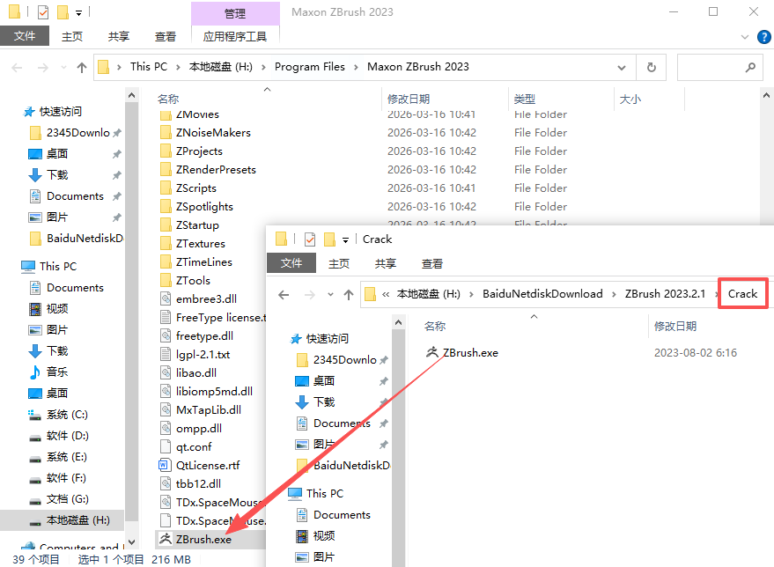Click Program Files in the address bar
The width and height of the screenshot is (774, 567).
pos(309,67)
